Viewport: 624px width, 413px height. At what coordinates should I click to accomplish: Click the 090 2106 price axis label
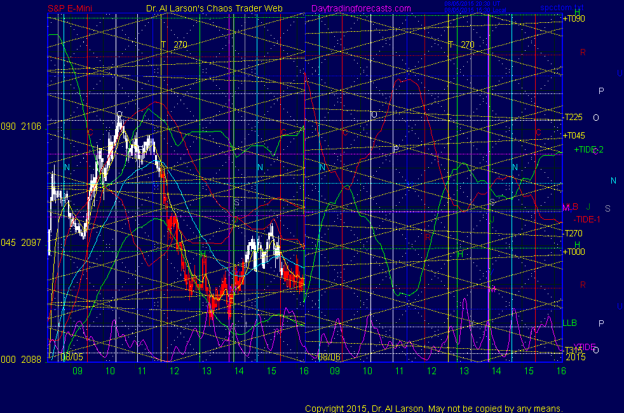[21, 126]
